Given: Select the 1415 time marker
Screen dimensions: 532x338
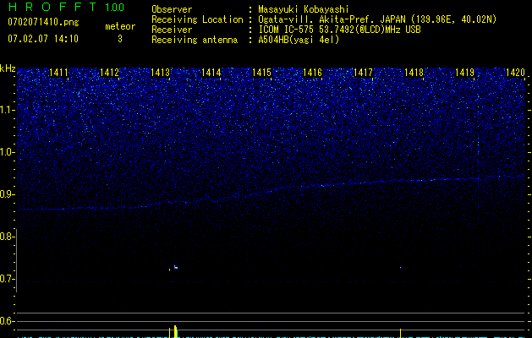Looking at the screenshot, I should click(x=262, y=74).
